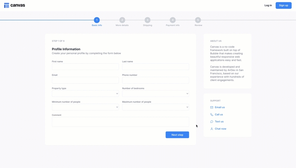
Task: Go to step 2 More details
Action: click(122, 20)
